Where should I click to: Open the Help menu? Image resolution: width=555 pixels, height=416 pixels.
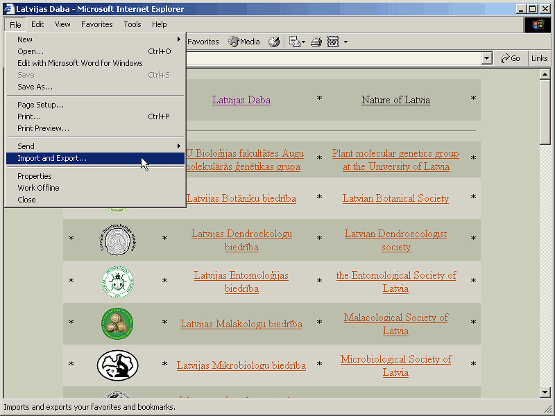tap(160, 24)
